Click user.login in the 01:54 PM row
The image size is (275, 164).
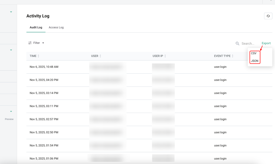(x=220, y=145)
